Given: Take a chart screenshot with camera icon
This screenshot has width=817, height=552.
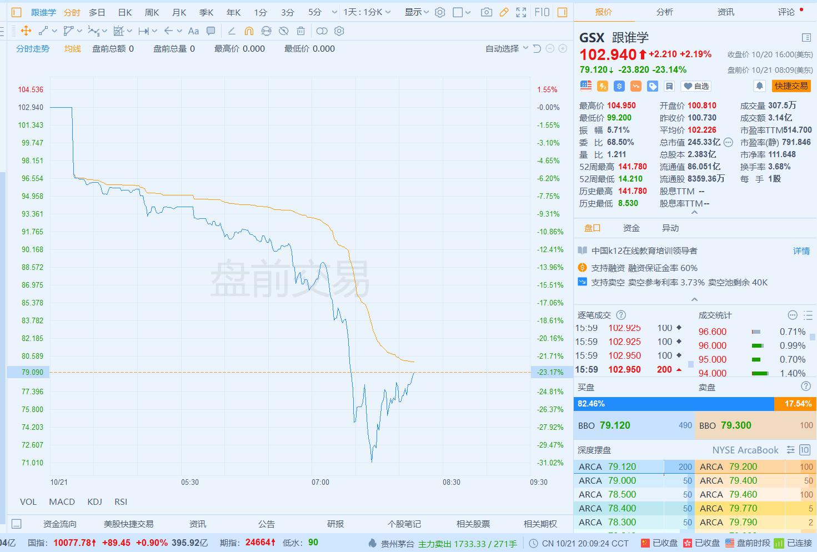Looking at the screenshot, I should pos(487,12).
